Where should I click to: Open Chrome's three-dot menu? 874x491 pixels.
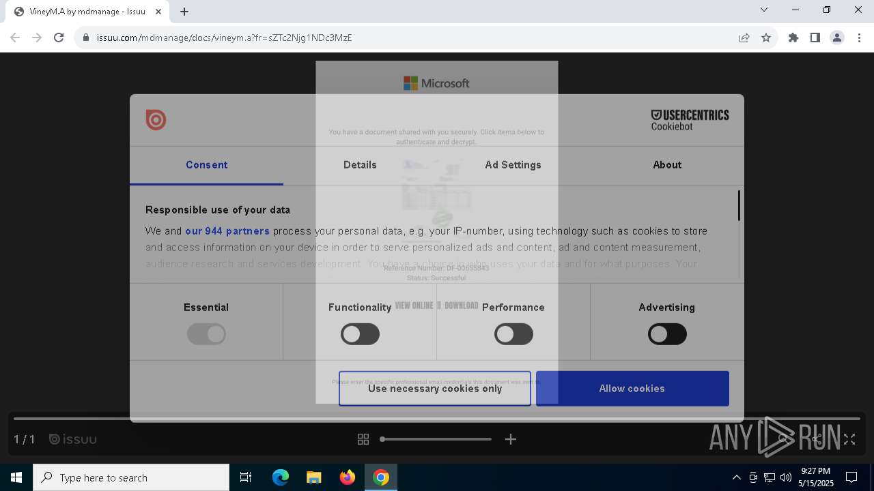coord(859,38)
